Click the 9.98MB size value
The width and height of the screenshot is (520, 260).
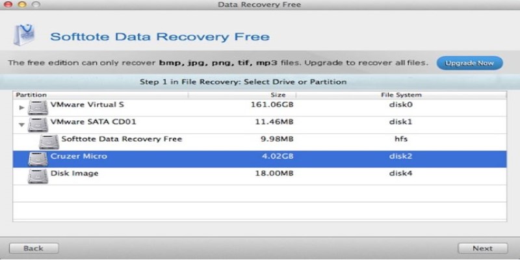click(x=278, y=139)
